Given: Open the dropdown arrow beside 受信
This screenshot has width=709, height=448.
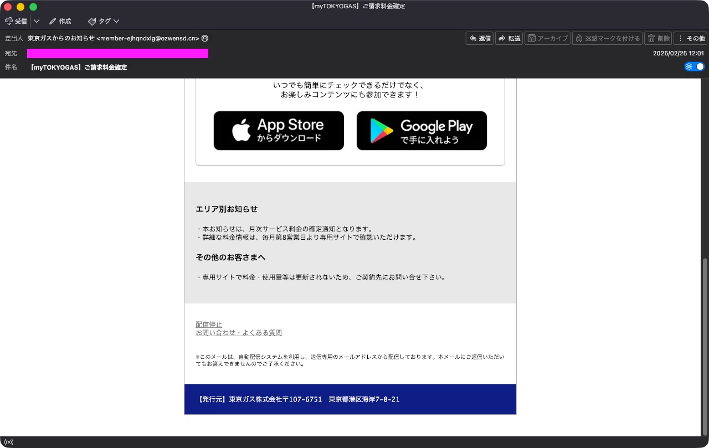Looking at the screenshot, I should coord(37,21).
